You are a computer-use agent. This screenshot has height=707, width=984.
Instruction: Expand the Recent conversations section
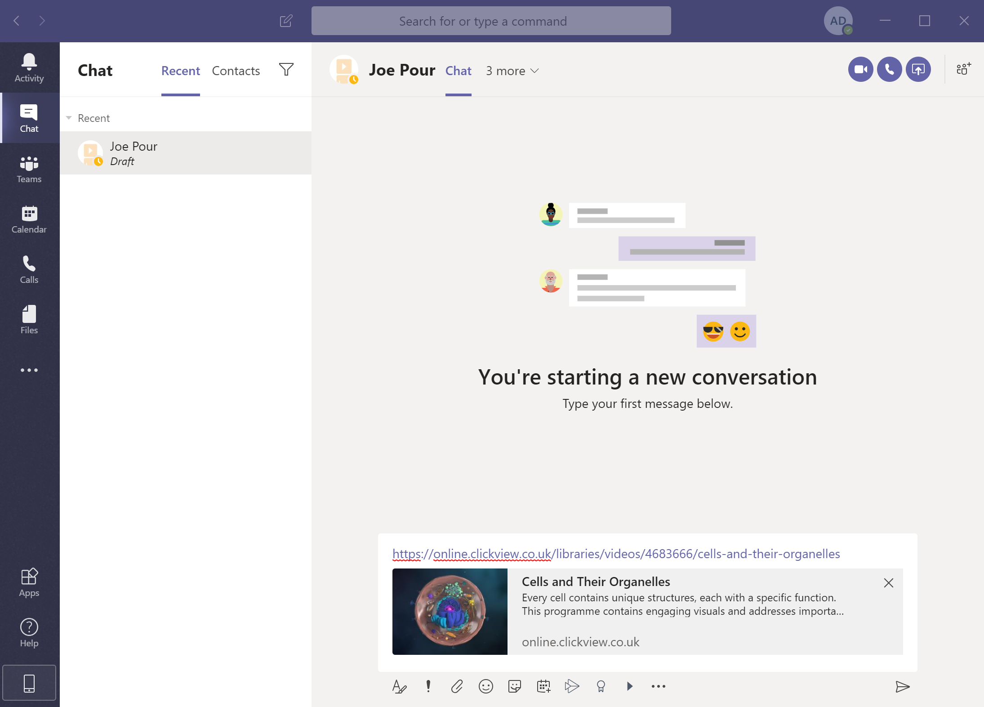(x=70, y=118)
